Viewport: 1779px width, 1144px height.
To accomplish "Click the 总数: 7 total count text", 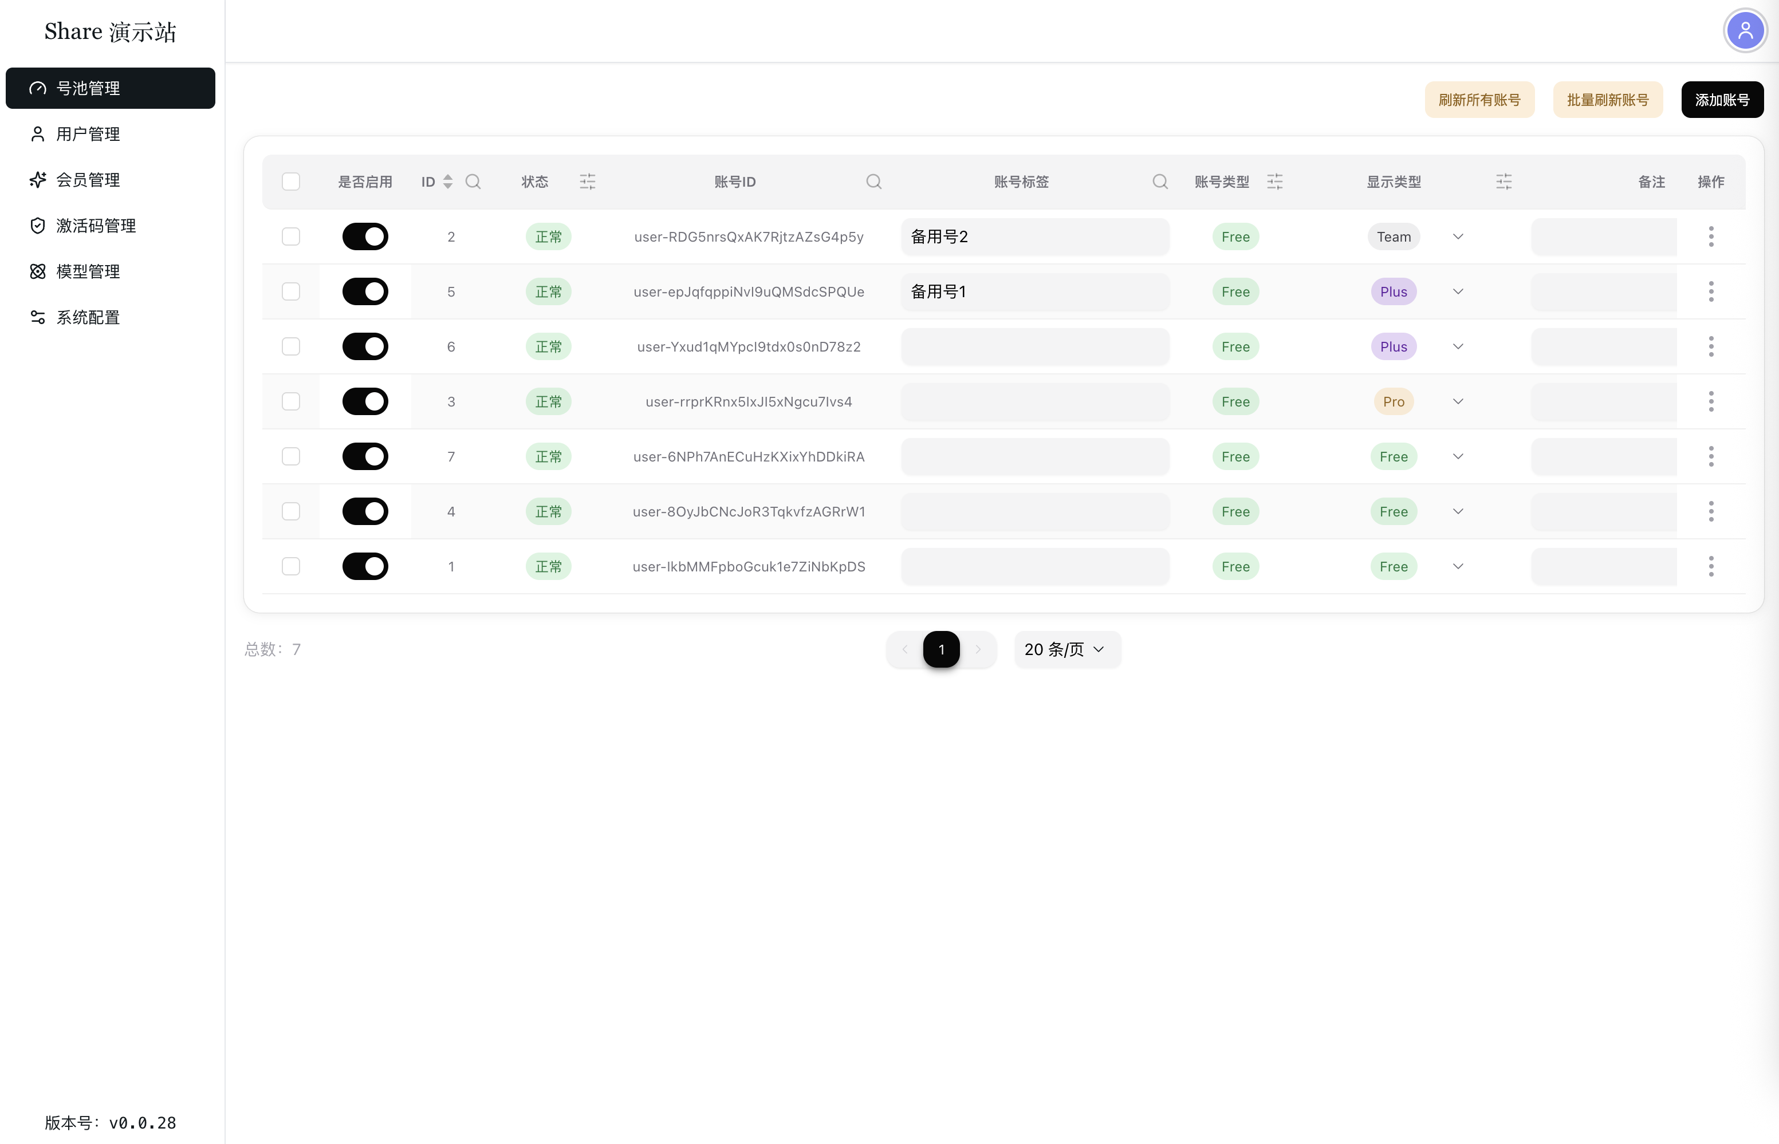I will (273, 649).
